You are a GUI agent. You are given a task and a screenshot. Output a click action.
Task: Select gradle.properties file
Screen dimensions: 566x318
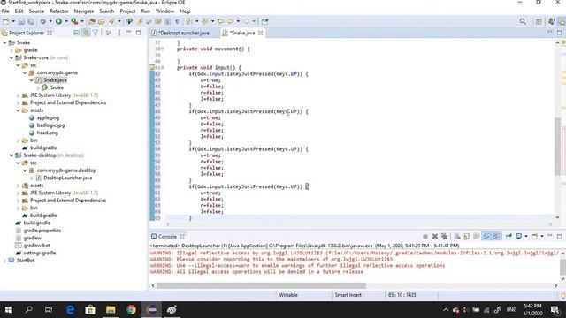tap(42, 231)
